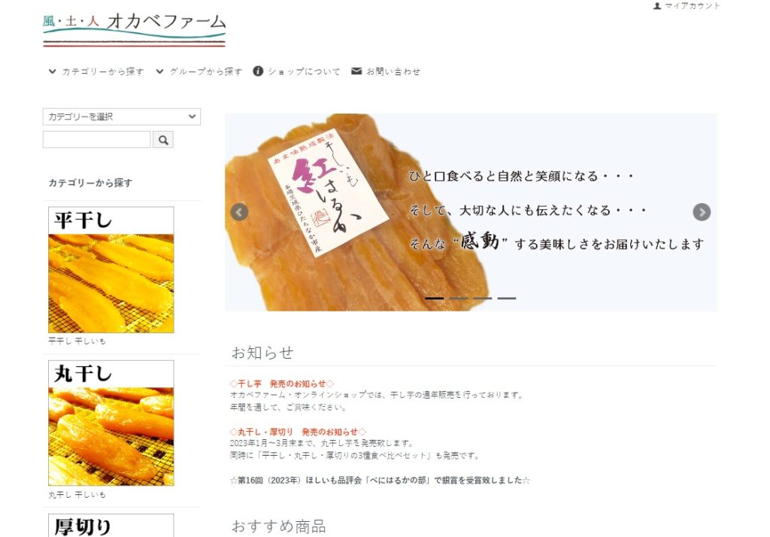This screenshot has width=770, height=537.
Task: Click the search magnifier button
Action: (163, 140)
